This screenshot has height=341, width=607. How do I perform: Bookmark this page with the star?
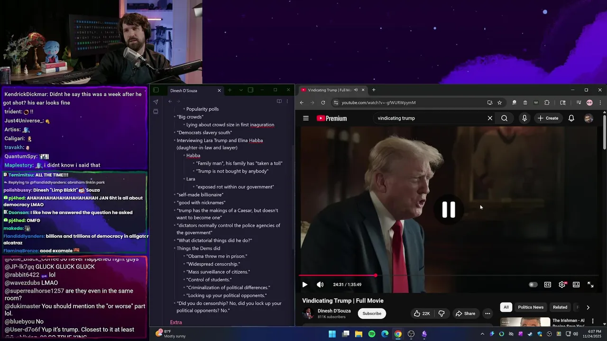499,103
